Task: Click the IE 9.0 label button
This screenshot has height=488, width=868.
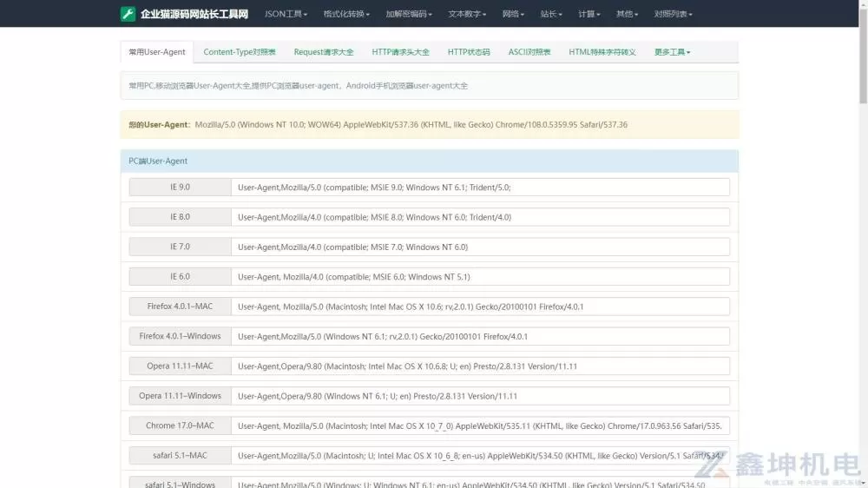Action: coord(180,188)
